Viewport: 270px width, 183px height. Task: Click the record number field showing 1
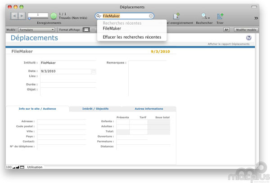click(38, 15)
